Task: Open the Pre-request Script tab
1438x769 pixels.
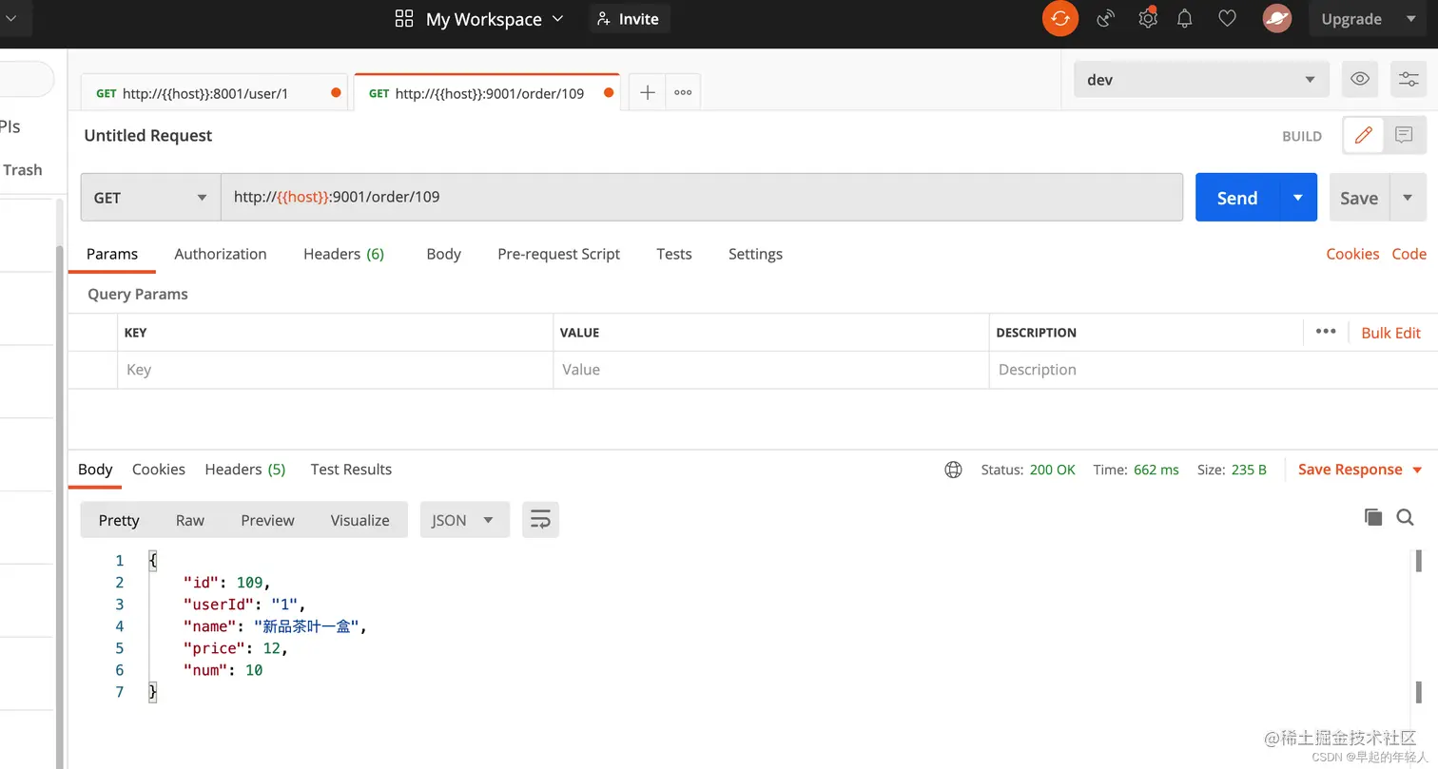Action: (558, 254)
